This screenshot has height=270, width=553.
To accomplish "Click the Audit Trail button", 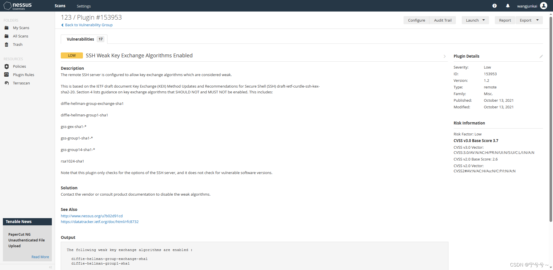I will pos(443,20).
